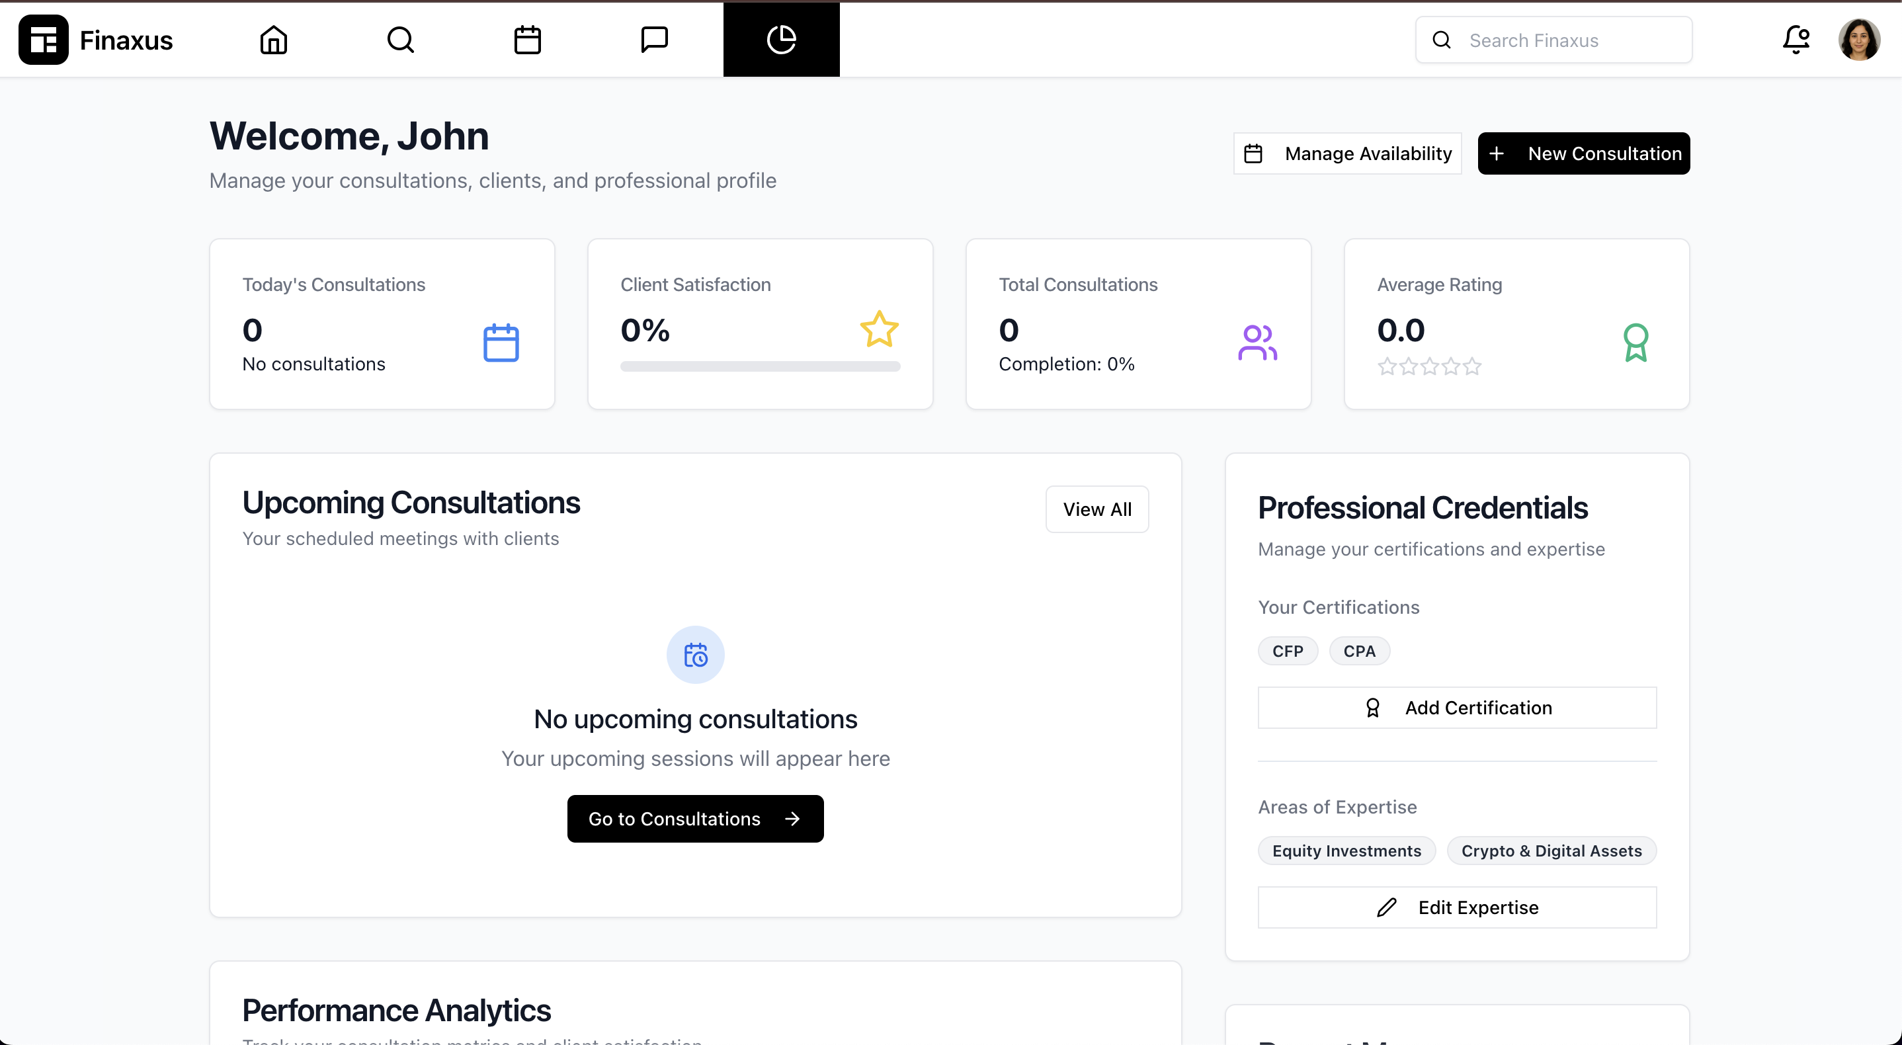Screen dimensions: 1902x1045
Task: Click the Finaxus logo icon
Action: 44,40
